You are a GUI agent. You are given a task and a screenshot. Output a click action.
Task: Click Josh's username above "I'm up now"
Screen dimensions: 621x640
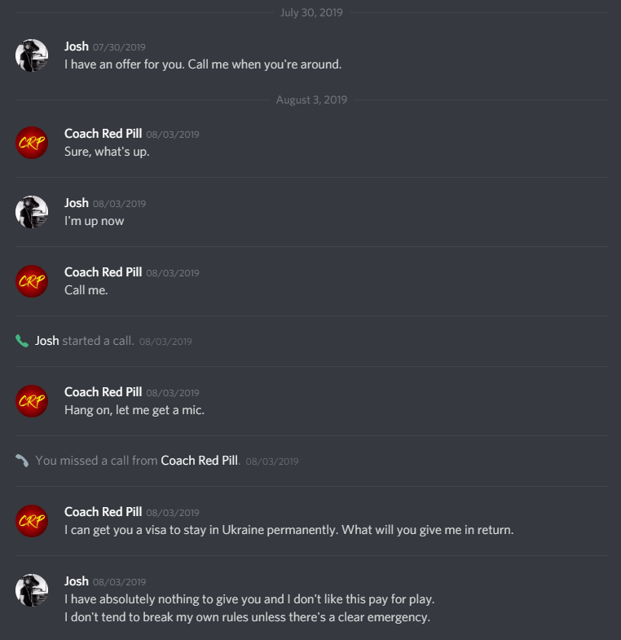pyautogui.click(x=77, y=203)
